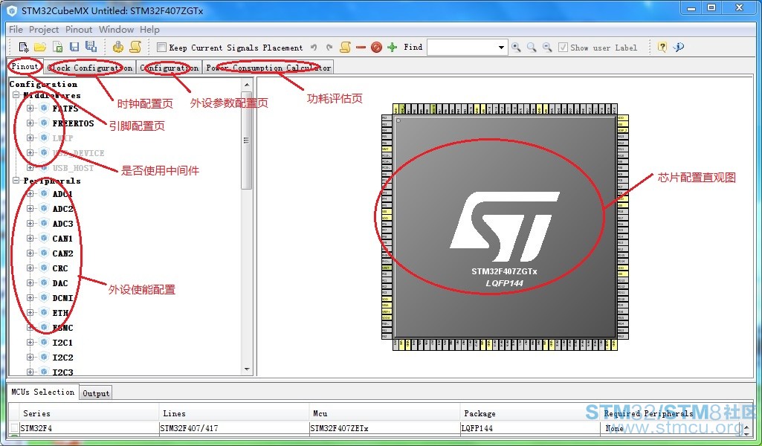Open the Help menu

point(149,30)
